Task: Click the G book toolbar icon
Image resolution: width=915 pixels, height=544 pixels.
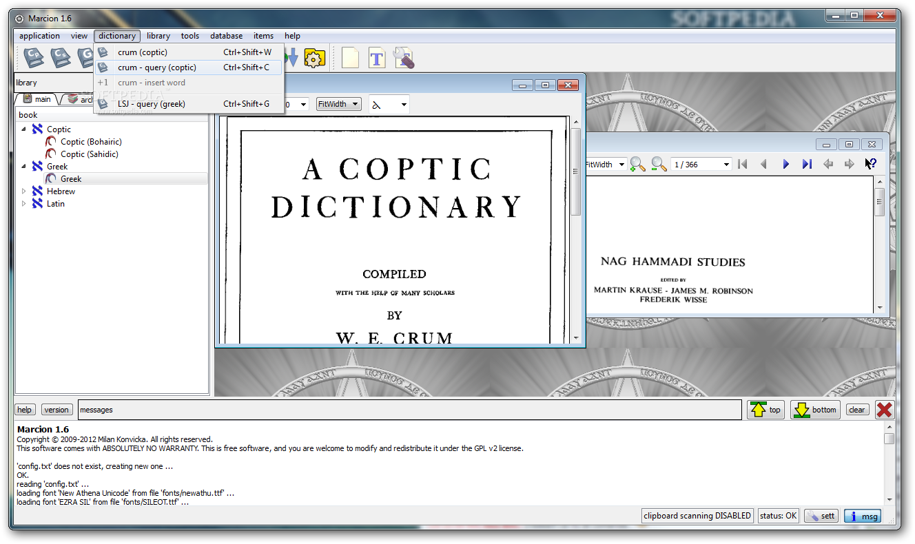Action: [x=85, y=57]
